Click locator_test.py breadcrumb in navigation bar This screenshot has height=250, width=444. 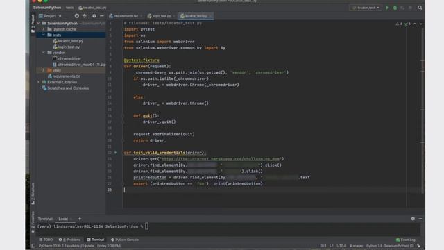click(92, 8)
